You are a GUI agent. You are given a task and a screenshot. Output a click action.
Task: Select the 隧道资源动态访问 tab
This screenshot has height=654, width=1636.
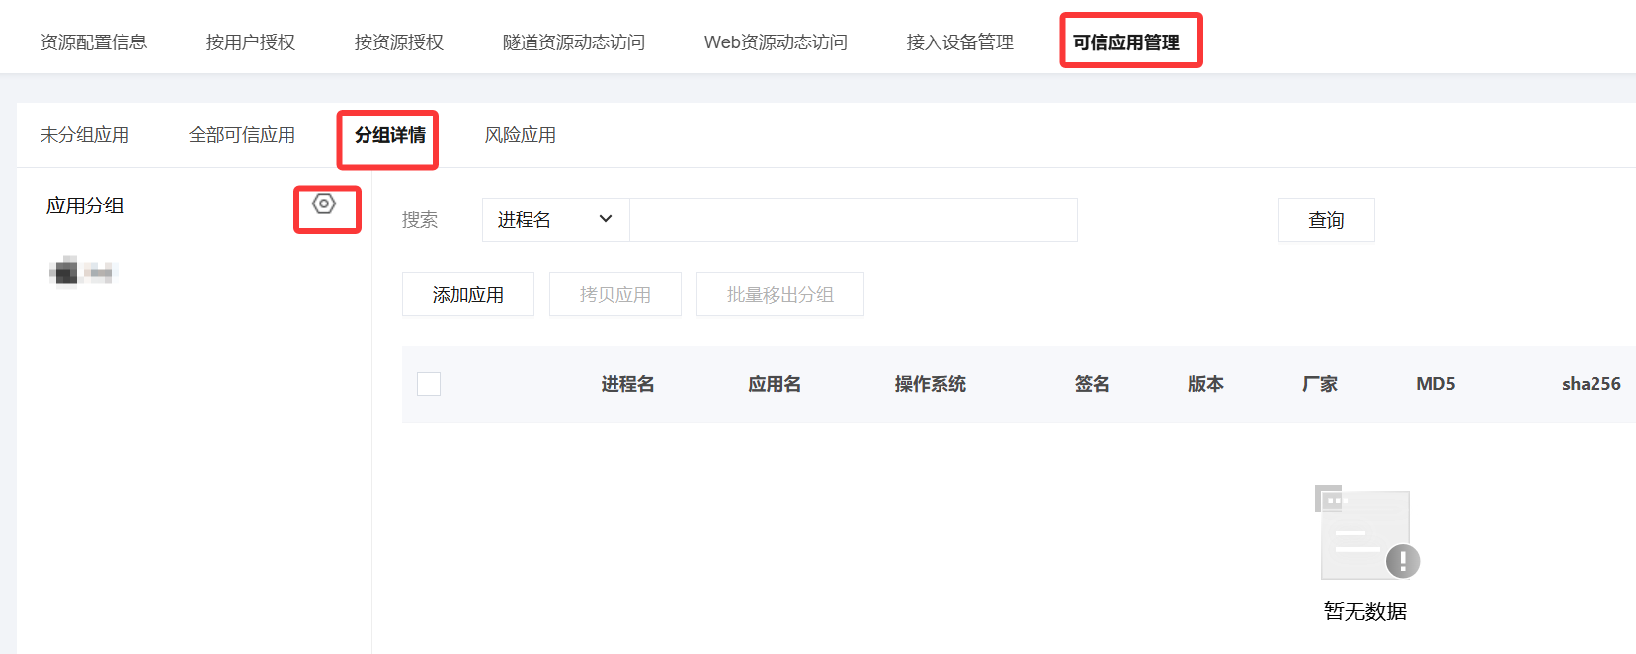[x=574, y=42]
